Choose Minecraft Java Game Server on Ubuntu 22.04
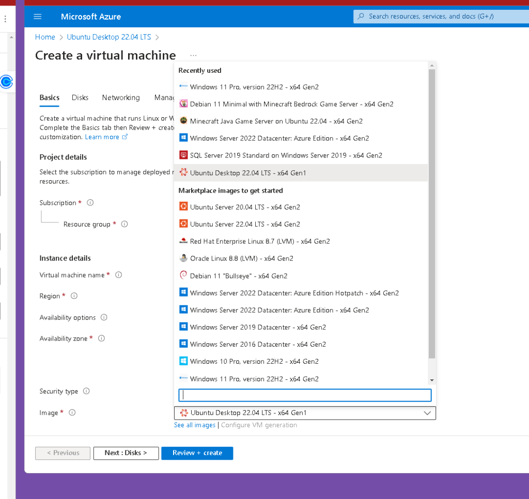529x499 pixels. (301, 121)
